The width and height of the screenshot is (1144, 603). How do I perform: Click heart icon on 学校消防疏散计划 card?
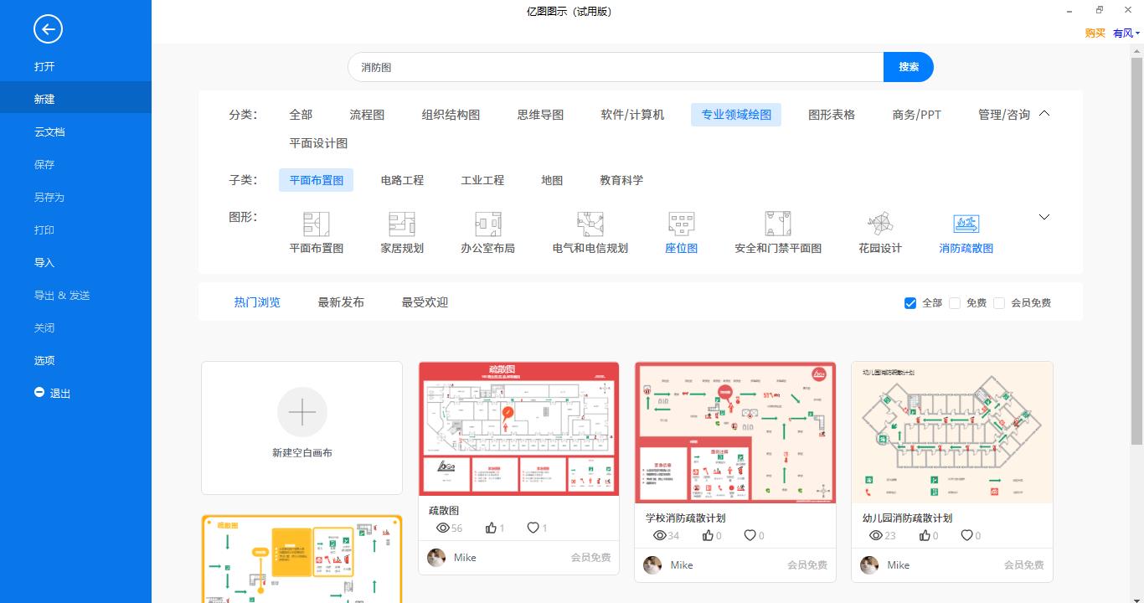[x=750, y=535]
